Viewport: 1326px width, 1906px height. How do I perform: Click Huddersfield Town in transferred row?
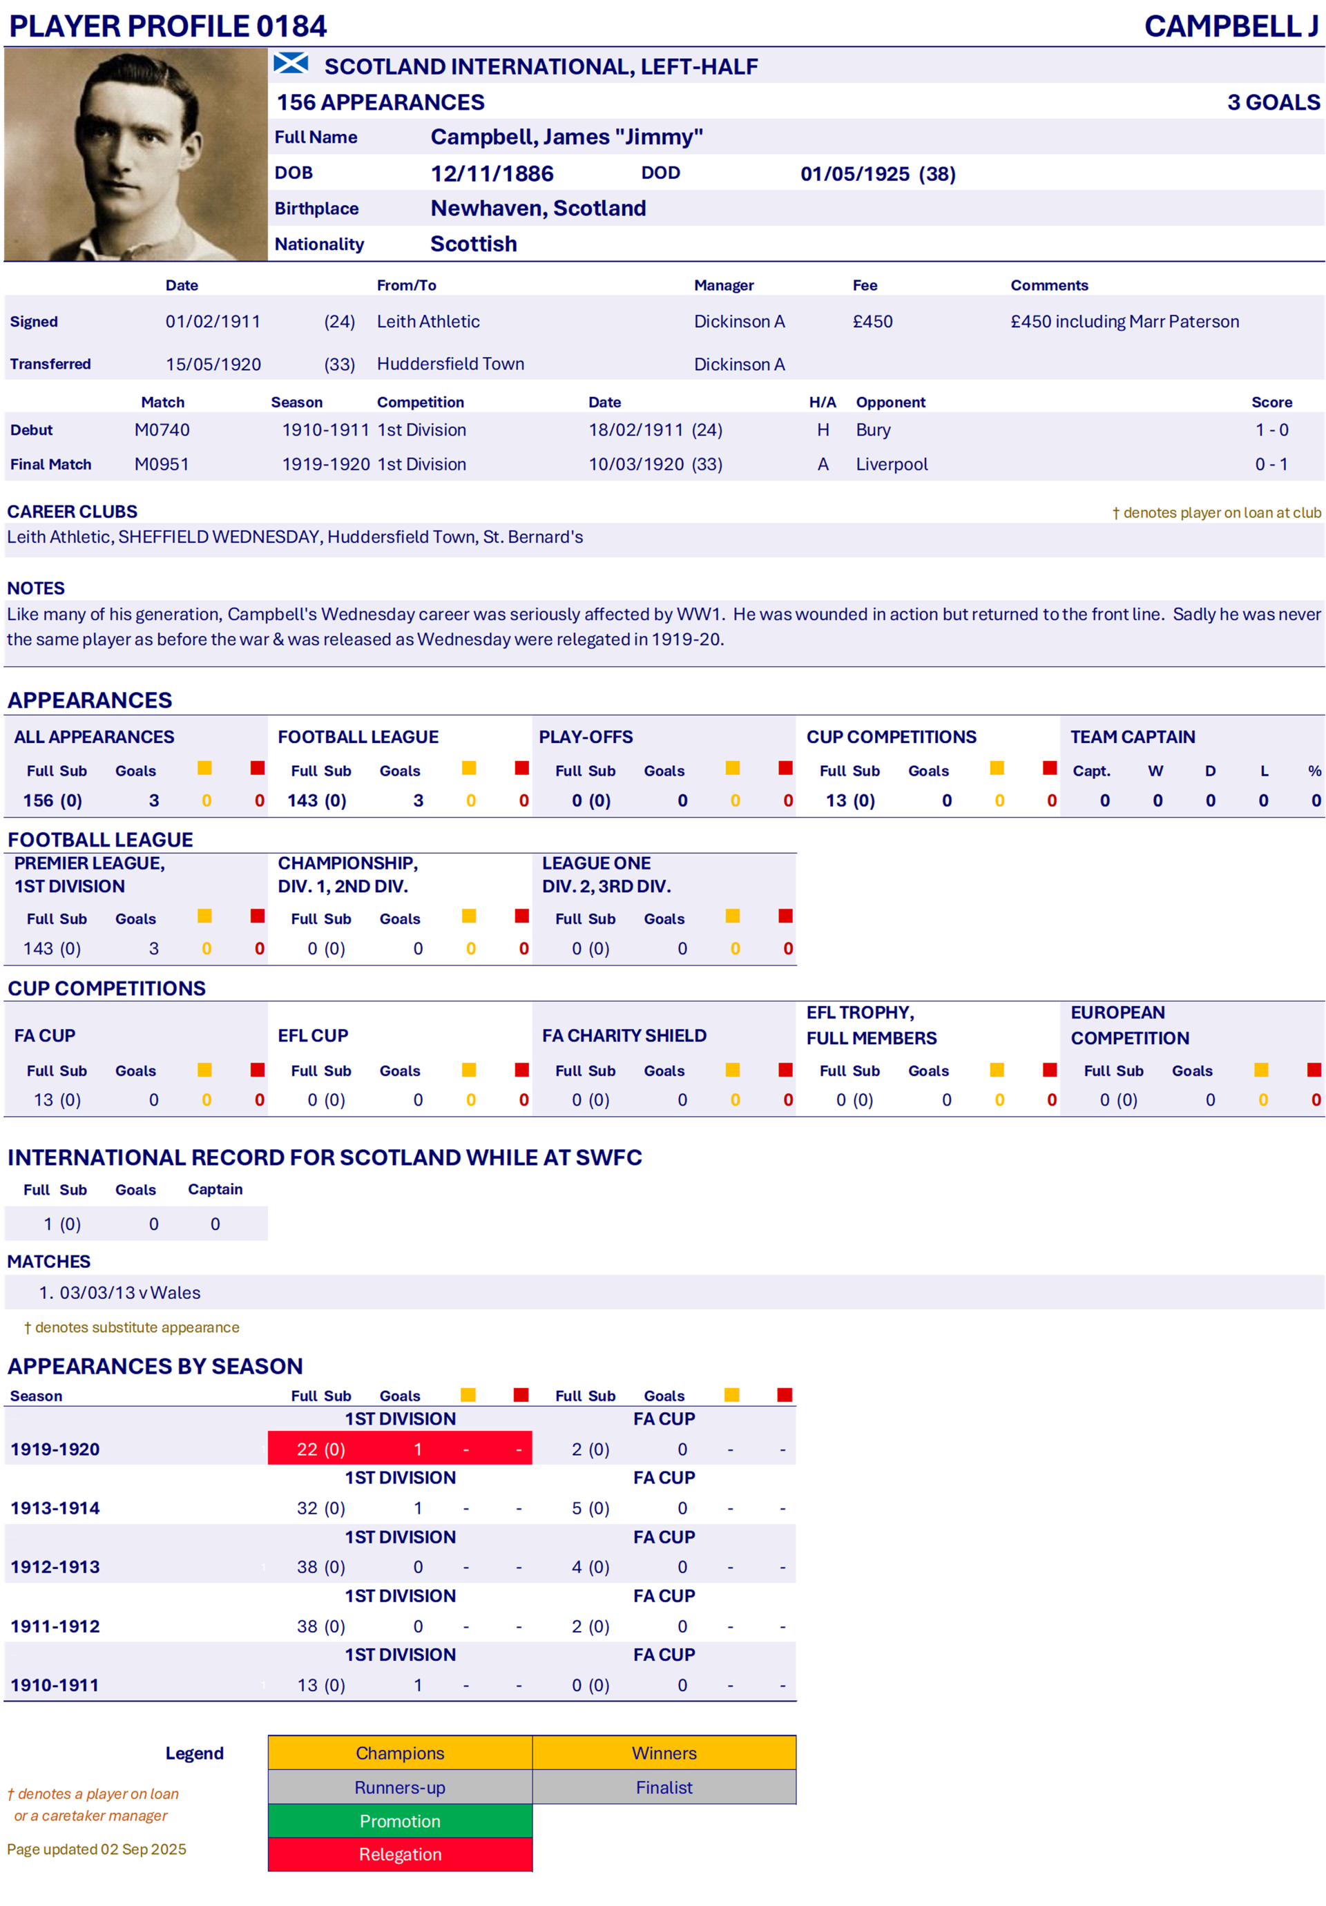point(450,364)
